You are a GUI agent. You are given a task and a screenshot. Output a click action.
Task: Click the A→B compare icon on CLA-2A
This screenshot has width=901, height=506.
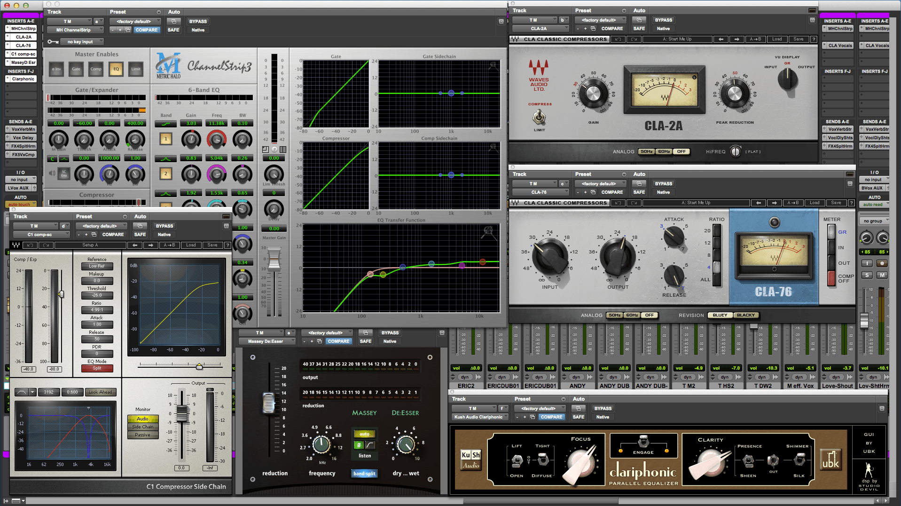click(x=755, y=39)
